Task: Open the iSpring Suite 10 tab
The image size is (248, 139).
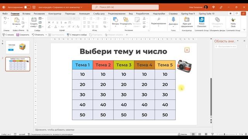Action: [x=207, y=14]
